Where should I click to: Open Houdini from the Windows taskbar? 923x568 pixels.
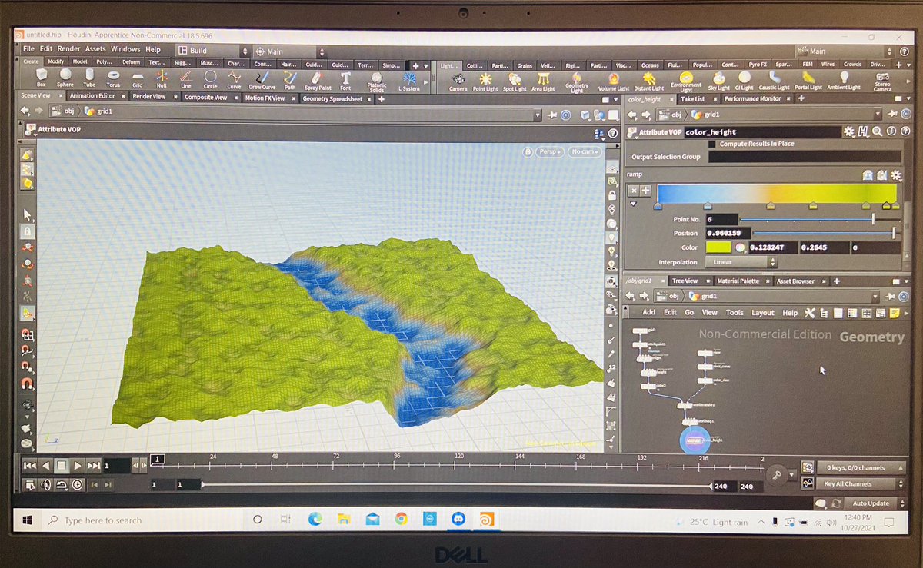pyautogui.click(x=486, y=520)
